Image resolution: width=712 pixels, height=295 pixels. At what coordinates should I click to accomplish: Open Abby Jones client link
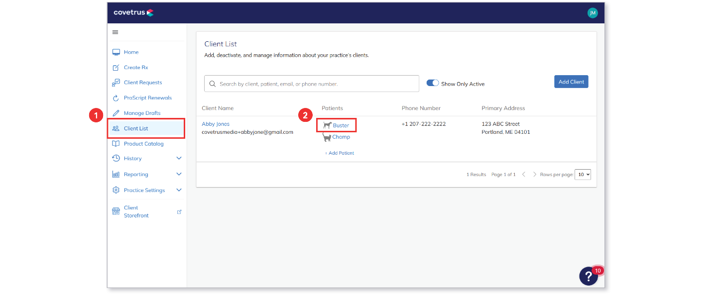point(216,124)
